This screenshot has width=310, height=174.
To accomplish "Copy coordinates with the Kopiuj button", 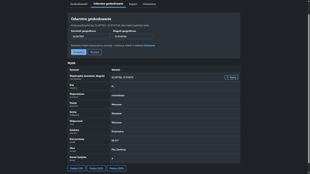I will point(231,77).
